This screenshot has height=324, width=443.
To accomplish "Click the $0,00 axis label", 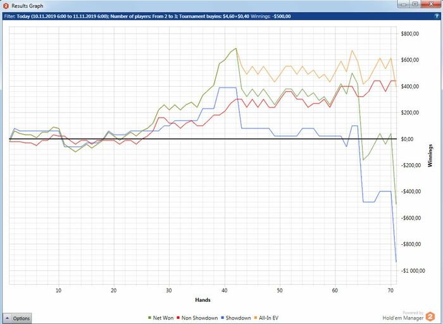I will coord(407,139).
